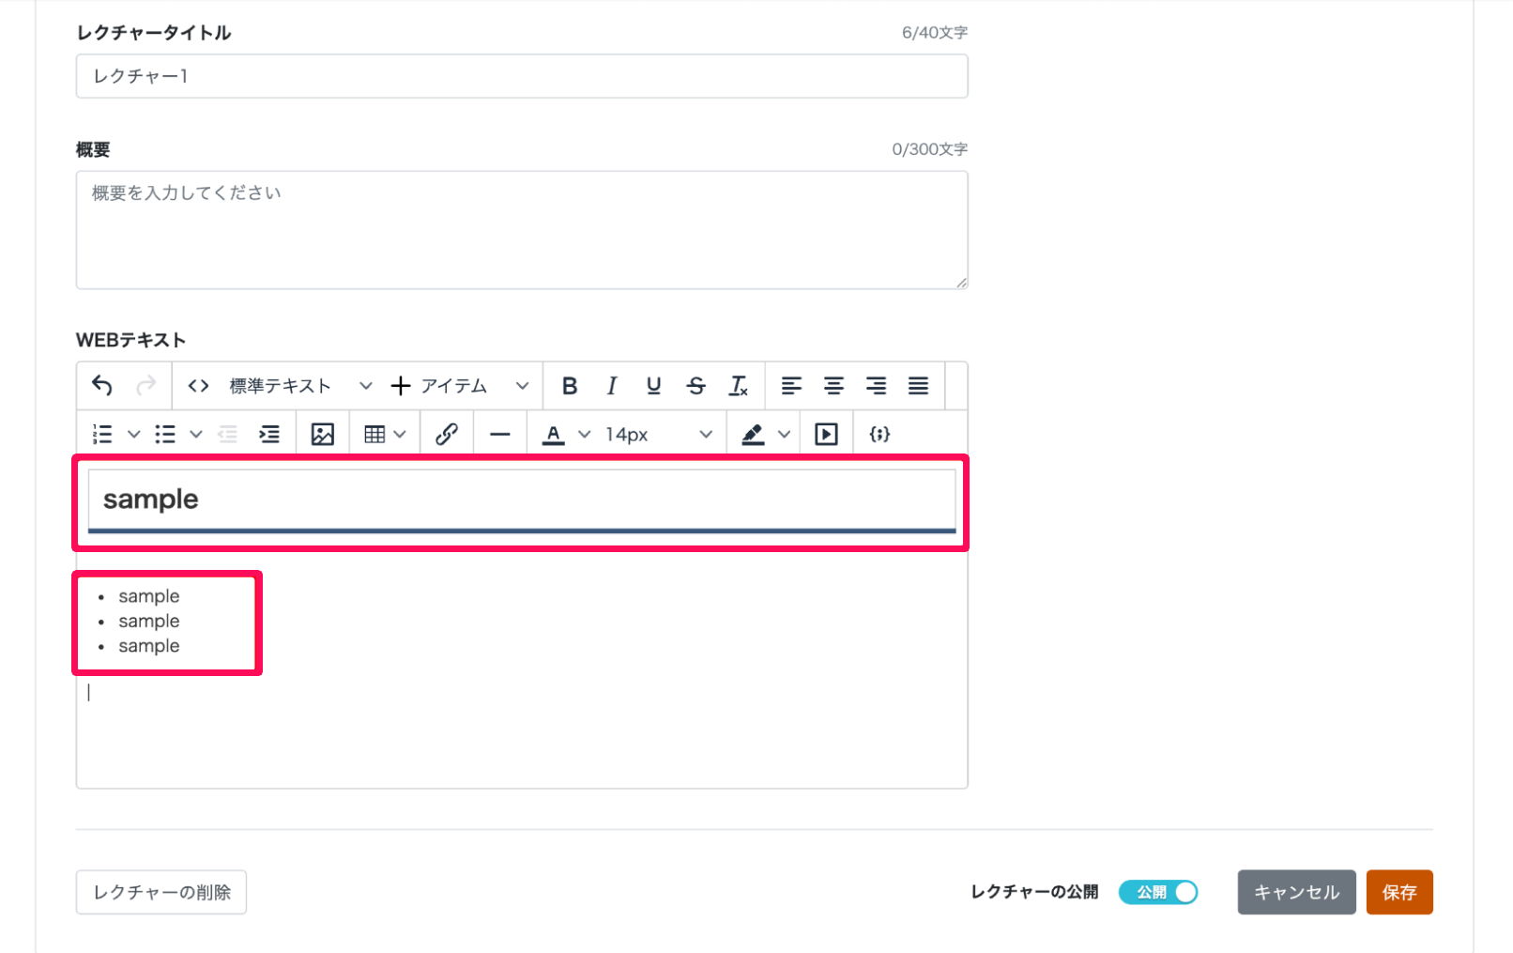Apply highlight background color
Viewport: 1513px width, 953px height.
click(x=753, y=435)
